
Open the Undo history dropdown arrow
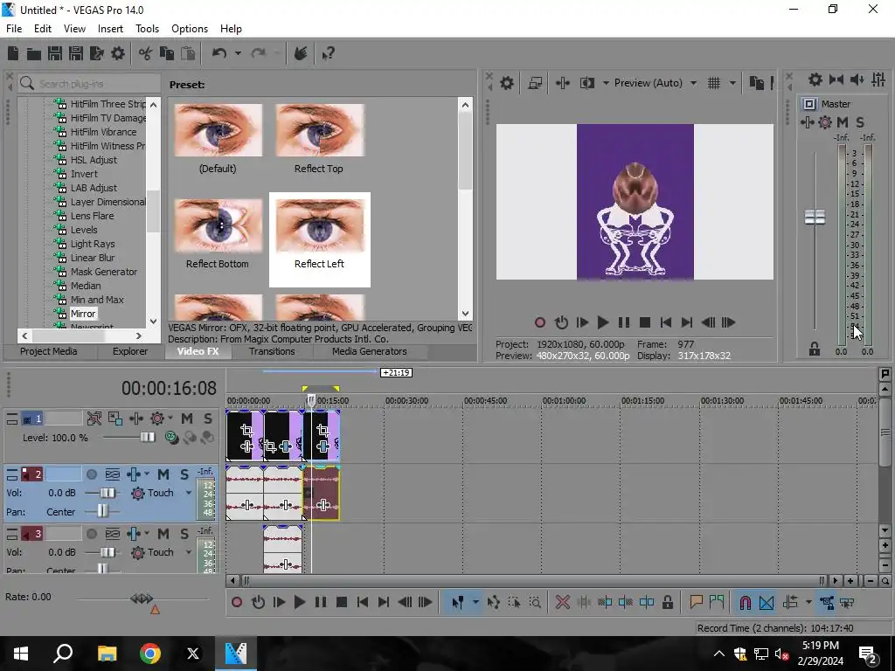pyautogui.click(x=238, y=53)
